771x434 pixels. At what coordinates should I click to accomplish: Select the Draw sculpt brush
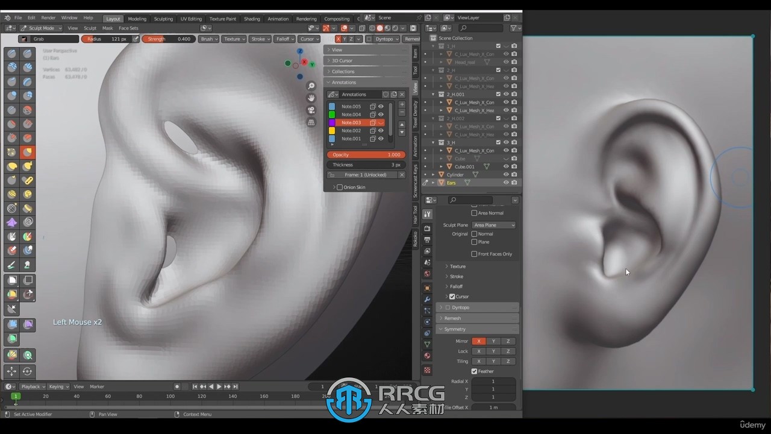(x=12, y=54)
